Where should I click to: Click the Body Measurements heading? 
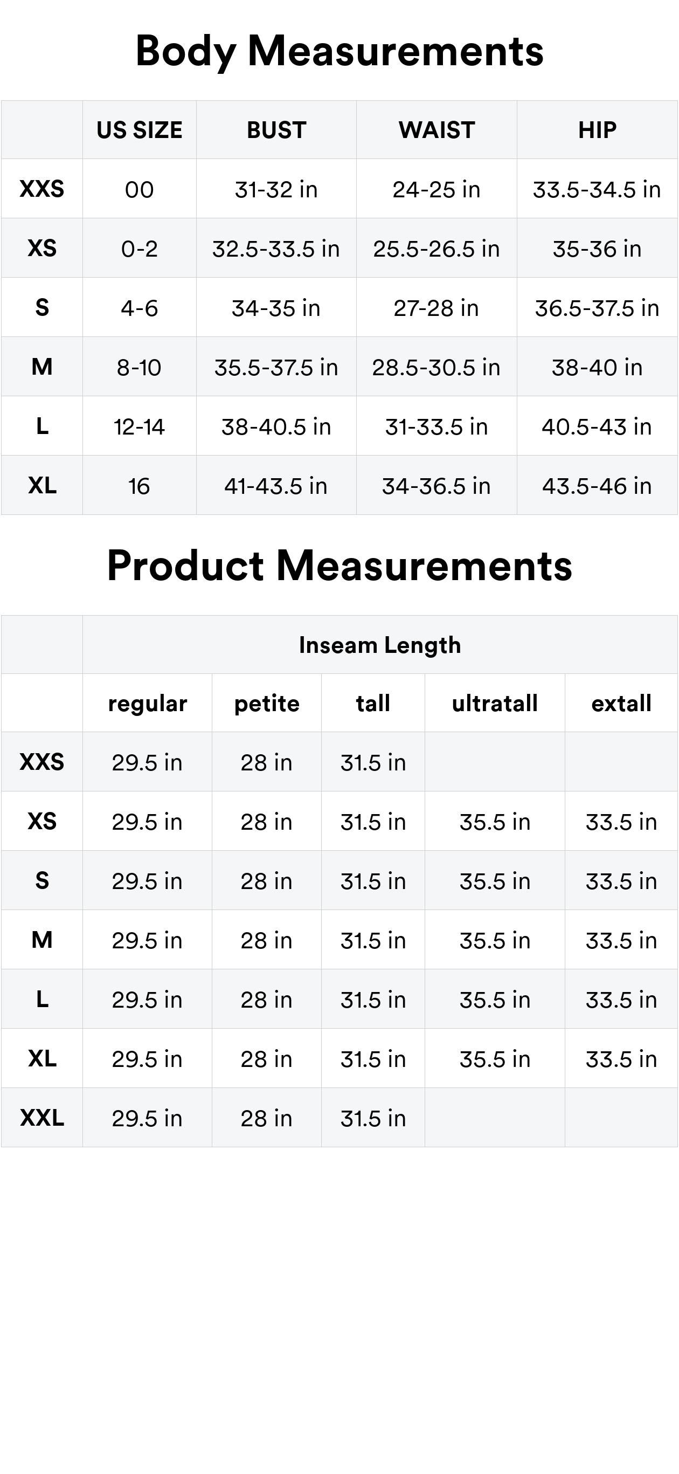(339, 52)
